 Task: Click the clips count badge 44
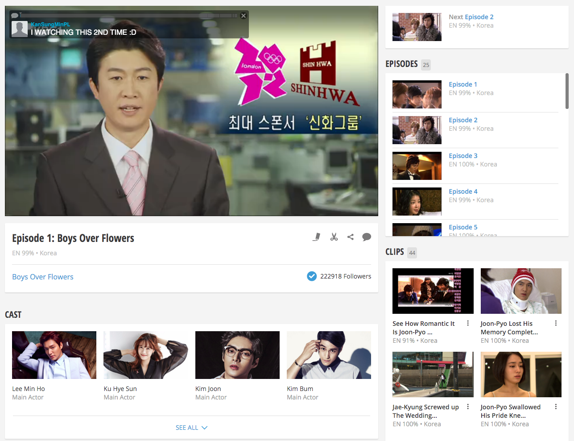point(412,253)
